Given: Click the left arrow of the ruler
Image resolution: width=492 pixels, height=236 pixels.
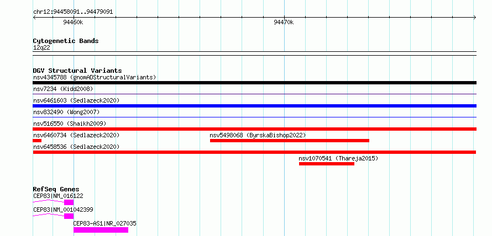Looking at the screenshot, I should coord(34,17).
